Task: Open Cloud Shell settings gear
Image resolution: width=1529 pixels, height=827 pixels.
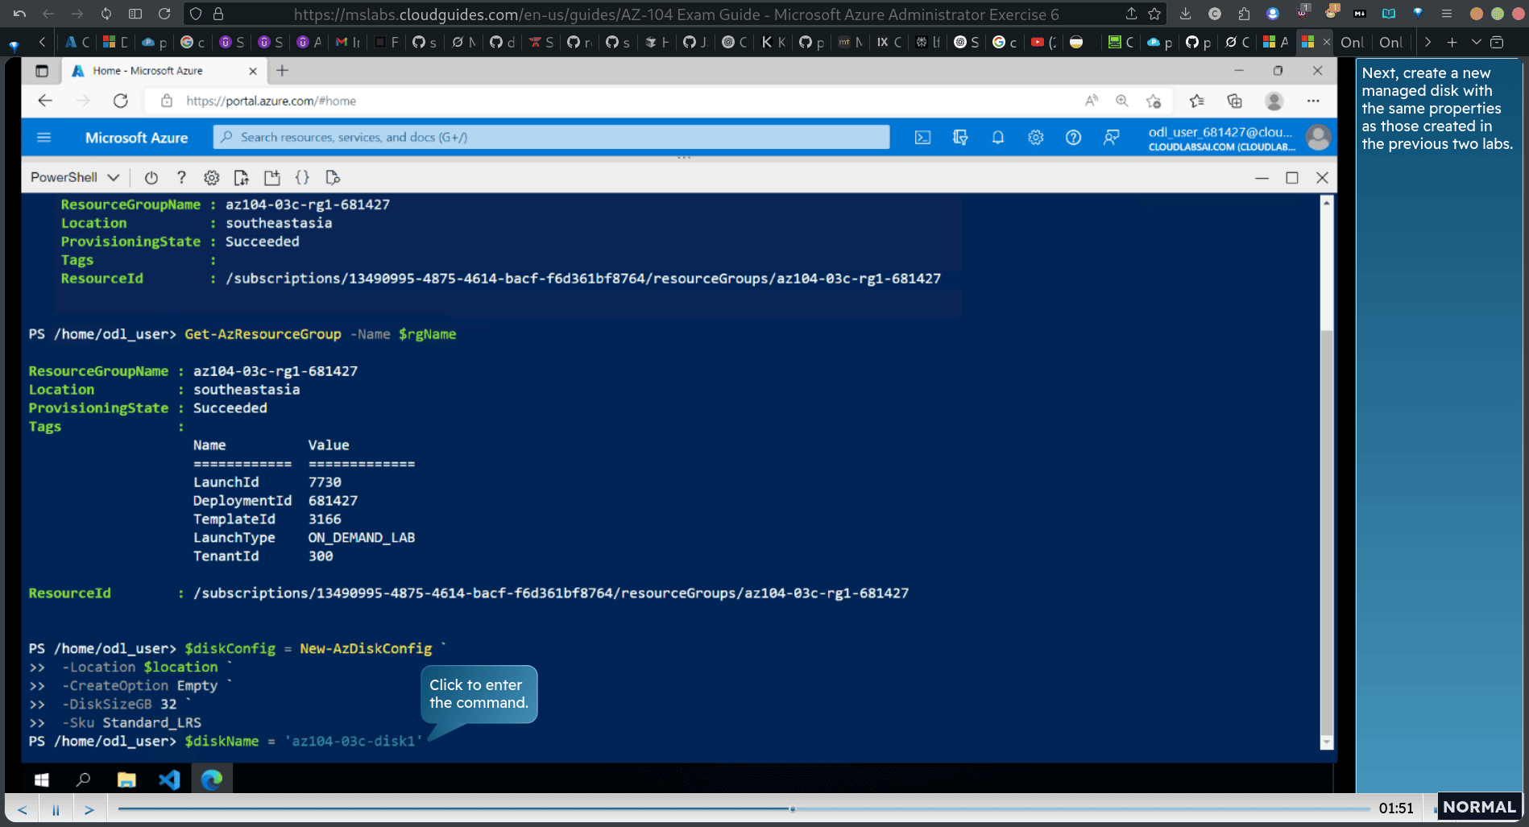Action: (211, 177)
